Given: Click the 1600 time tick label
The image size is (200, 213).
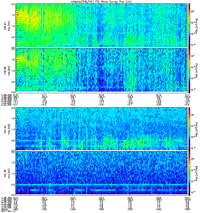Looking at the screenshot, I should pyautogui.click(x=187, y=209).
